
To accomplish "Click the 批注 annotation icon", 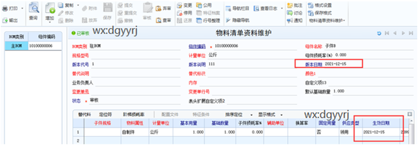I will pyautogui.click(x=290, y=5).
